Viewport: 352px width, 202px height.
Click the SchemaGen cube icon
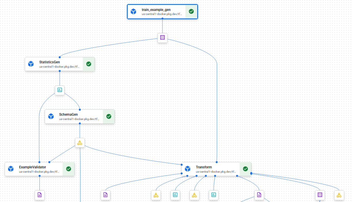coord(51,116)
